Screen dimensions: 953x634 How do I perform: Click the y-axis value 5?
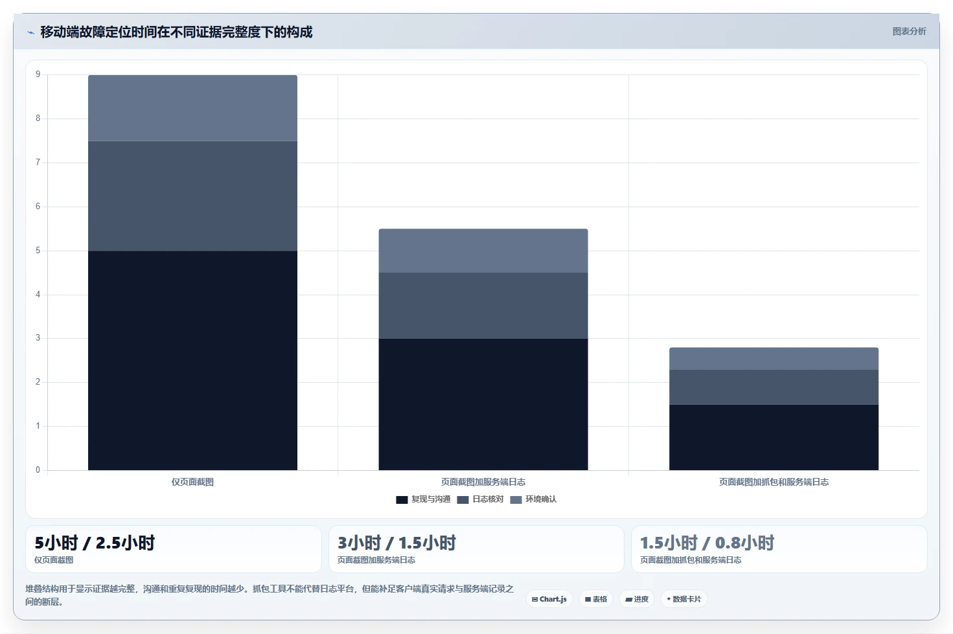[x=38, y=250]
